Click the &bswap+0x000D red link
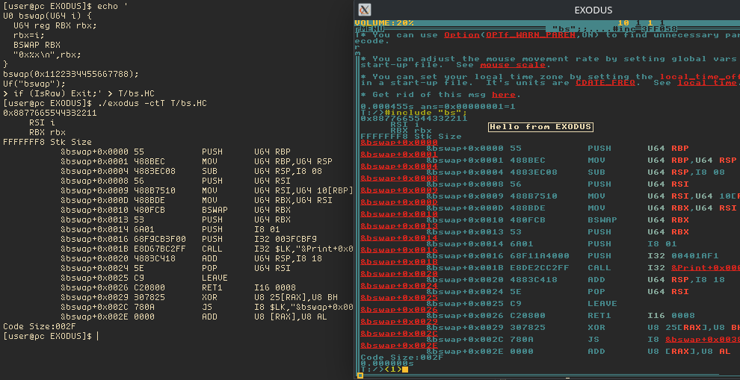The height and width of the screenshot is (380, 740). [x=399, y=202]
